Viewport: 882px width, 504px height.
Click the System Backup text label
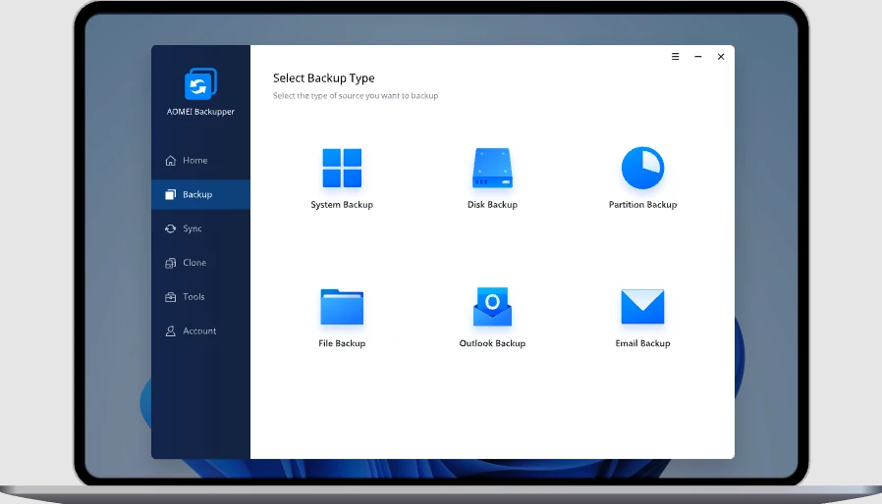click(342, 205)
